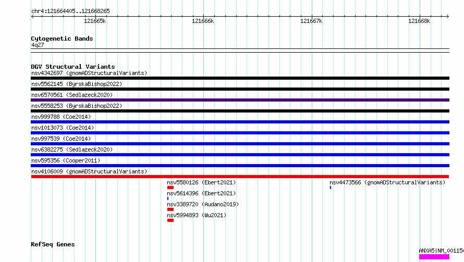Click the red nsv5580126 variant glyph
Screen dimensions: 464x262
coord(170,188)
